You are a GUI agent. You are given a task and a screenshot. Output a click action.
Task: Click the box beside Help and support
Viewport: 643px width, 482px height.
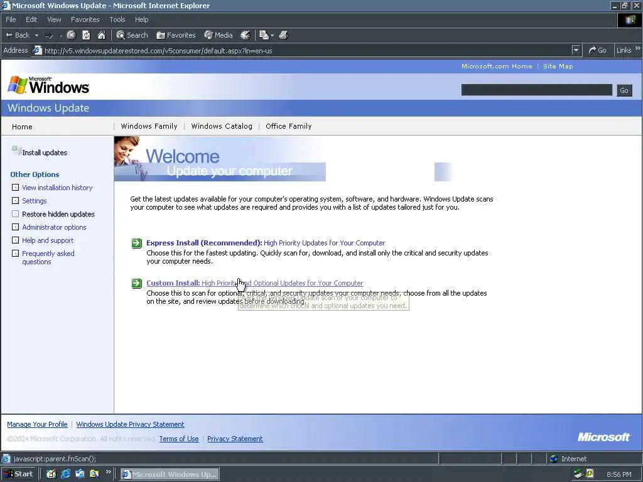pyautogui.click(x=16, y=240)
